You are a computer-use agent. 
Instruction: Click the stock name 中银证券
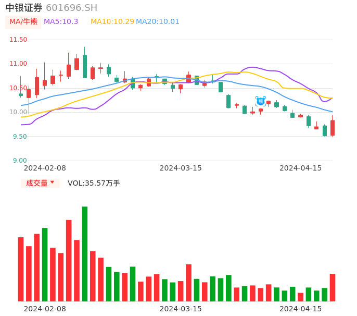pyautogui.click(x=24, y=8)
